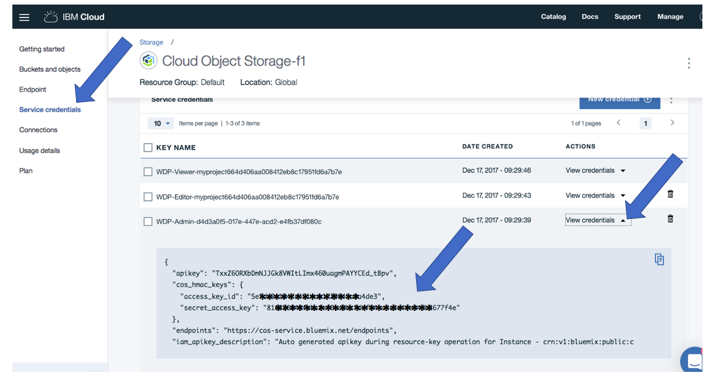Go to next page of credentials

pyautogui.click(x=672, y=123)
